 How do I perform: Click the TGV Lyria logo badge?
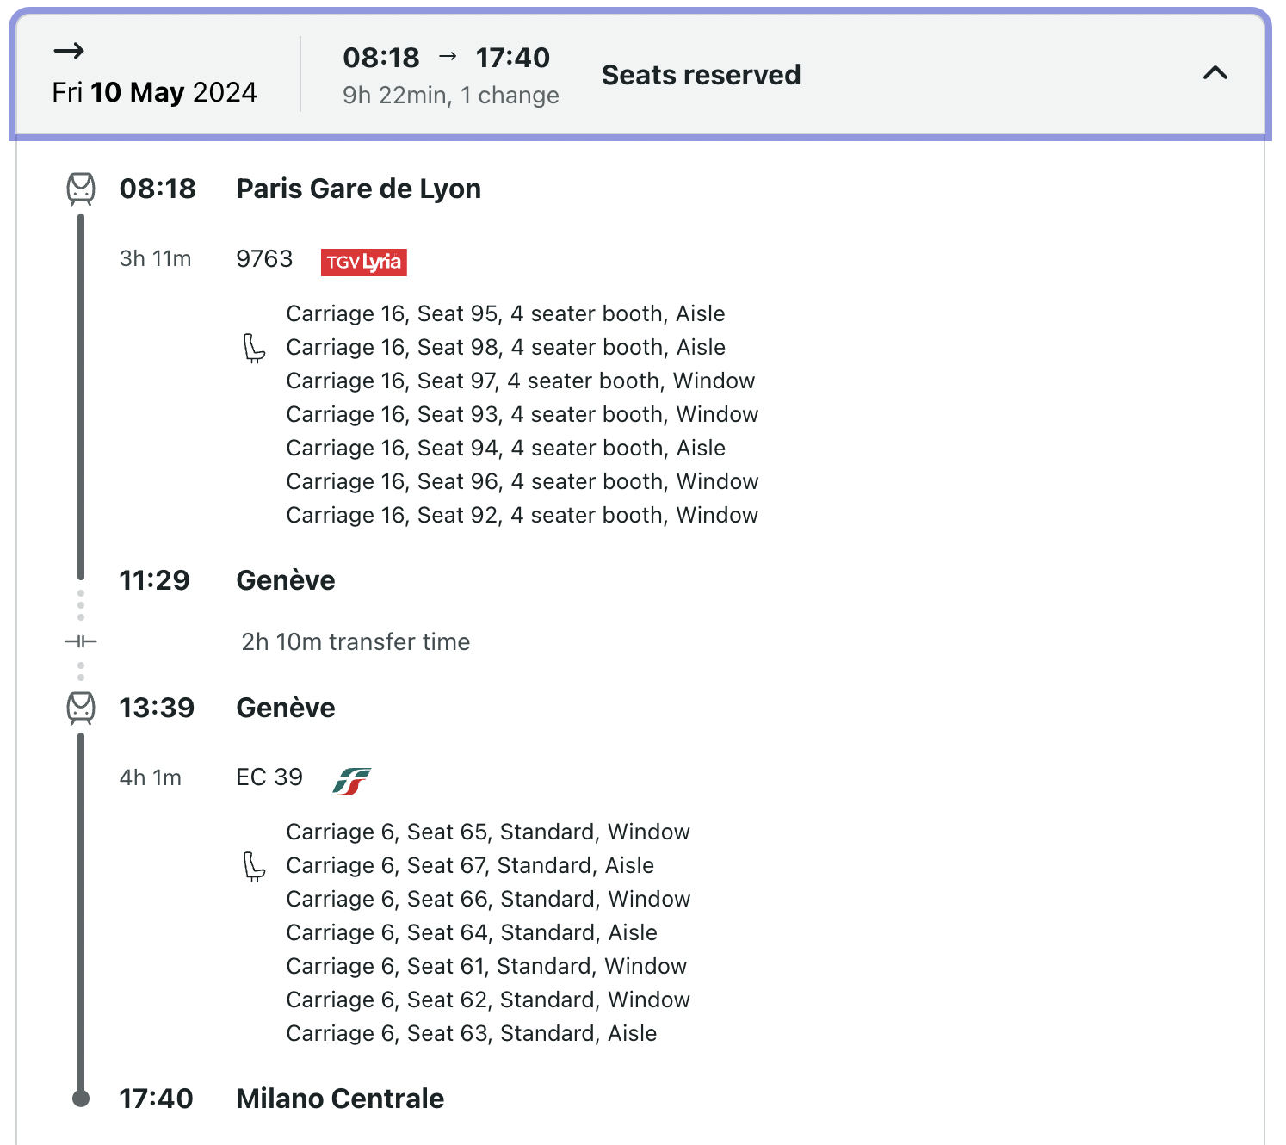point(363,262)
